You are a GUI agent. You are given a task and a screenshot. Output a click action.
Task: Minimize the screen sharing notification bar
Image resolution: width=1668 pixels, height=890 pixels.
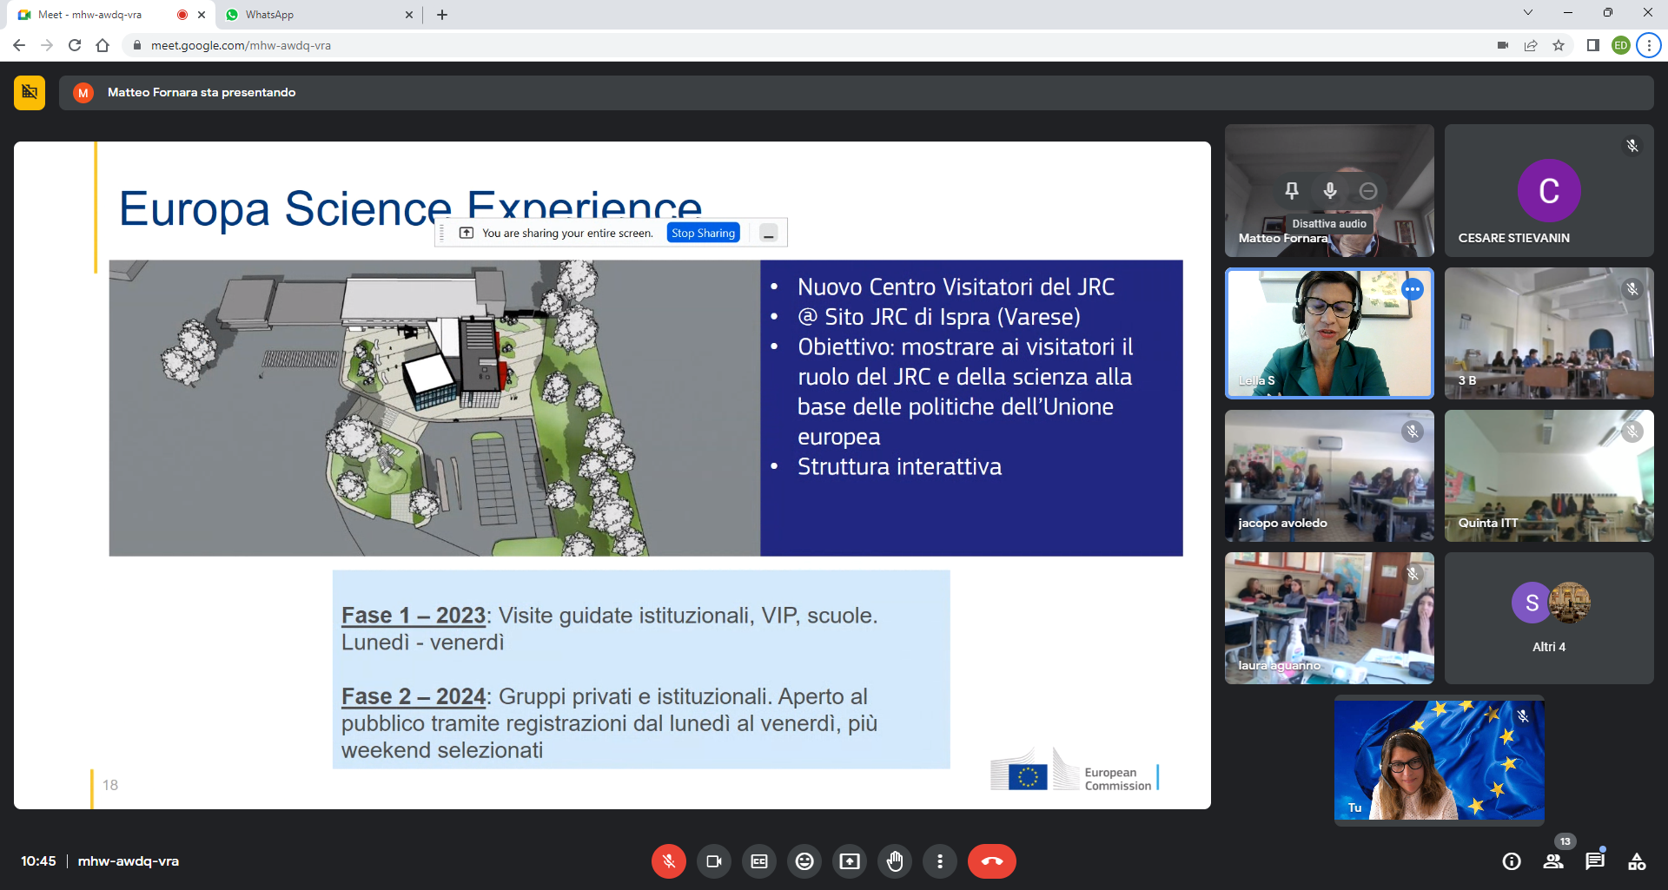(768, 233)
